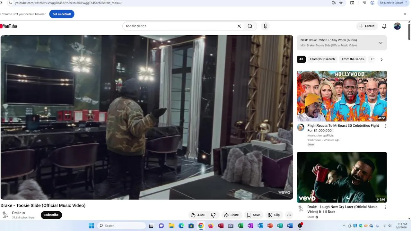The height and width of the screenshot is (231, 411).
Task: Click the Subscribe button
Action: 51,215
